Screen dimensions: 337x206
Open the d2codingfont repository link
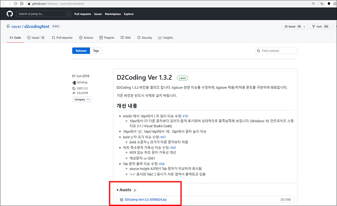pyautogui.click(x=37, y=27)
